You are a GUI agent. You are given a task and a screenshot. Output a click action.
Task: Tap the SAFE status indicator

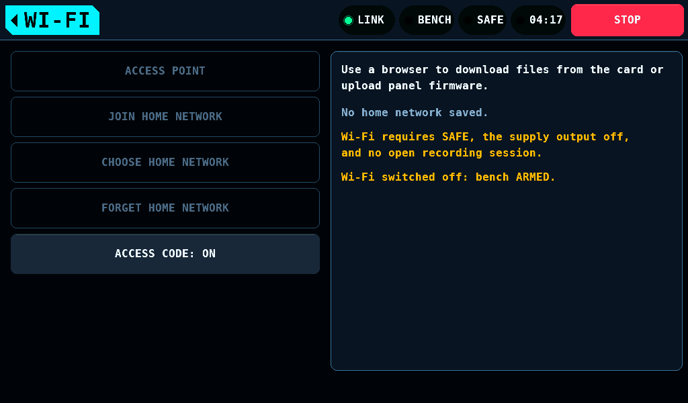click(x=482, y=20)
